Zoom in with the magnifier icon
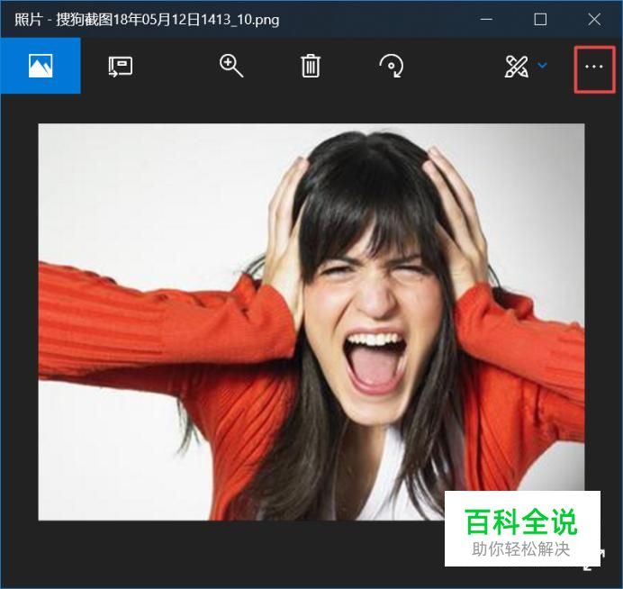Screen dimensions: 623x589 231,66
